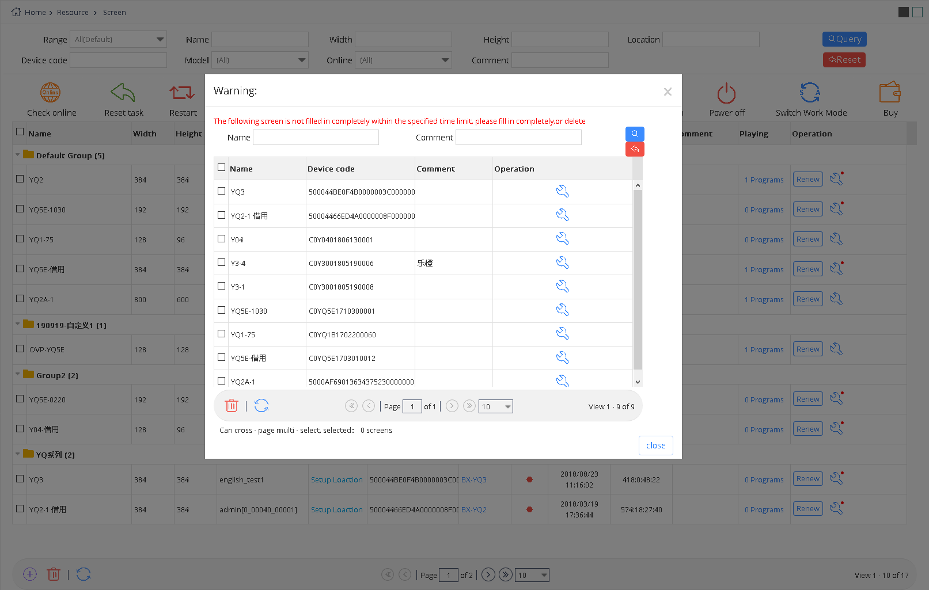Click the Page number field in dialog
This screenshot has width=929, height=590.
point(412,406)
